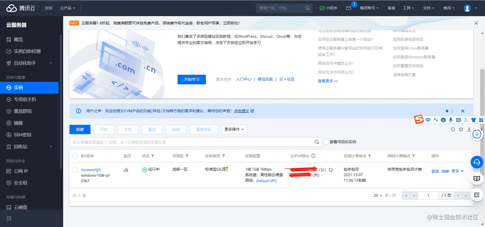Image resolution: width=485 pixels, height=227 pixels.
Task: Click the mail envelope icon in the top bar
Action: pyautogui.click(x=349, y=8)
